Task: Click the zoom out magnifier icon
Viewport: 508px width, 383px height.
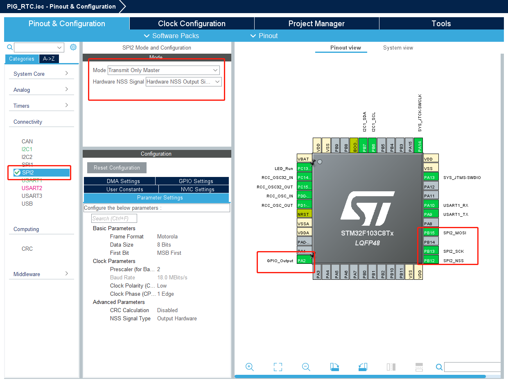Action: [306, 367]
